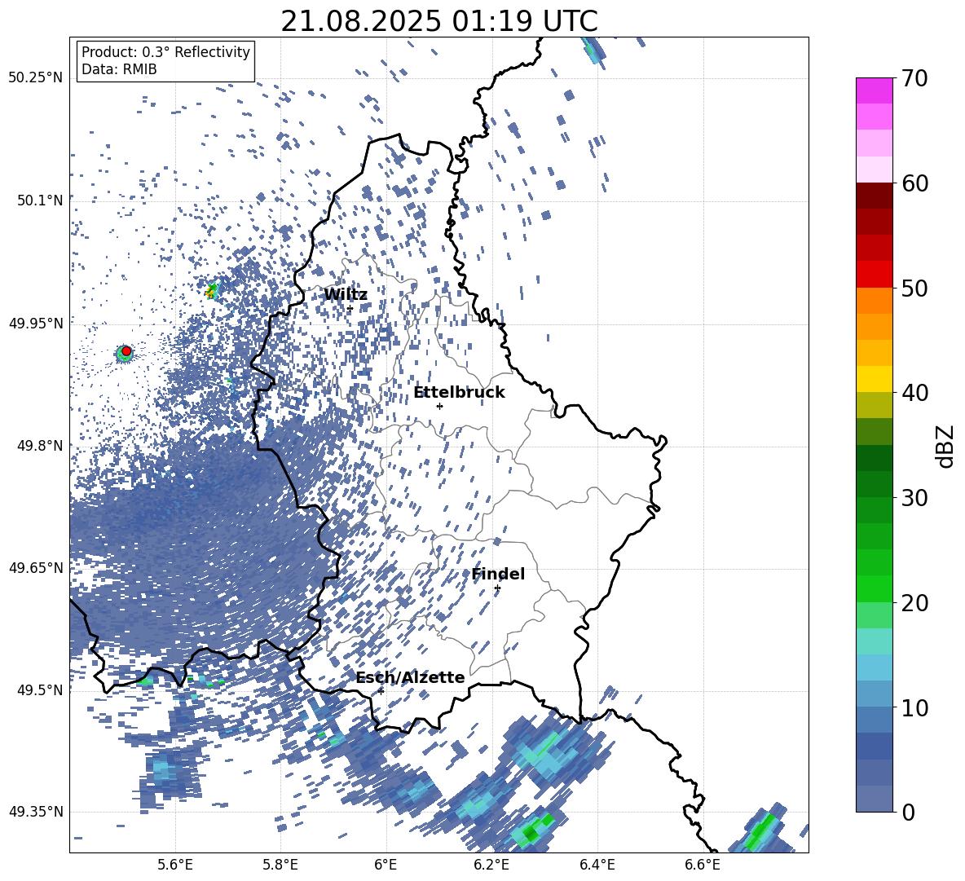Click the 6.2°E longitude label
The width and height of the screenshot is (965, 881).
[x=491, y=865]
